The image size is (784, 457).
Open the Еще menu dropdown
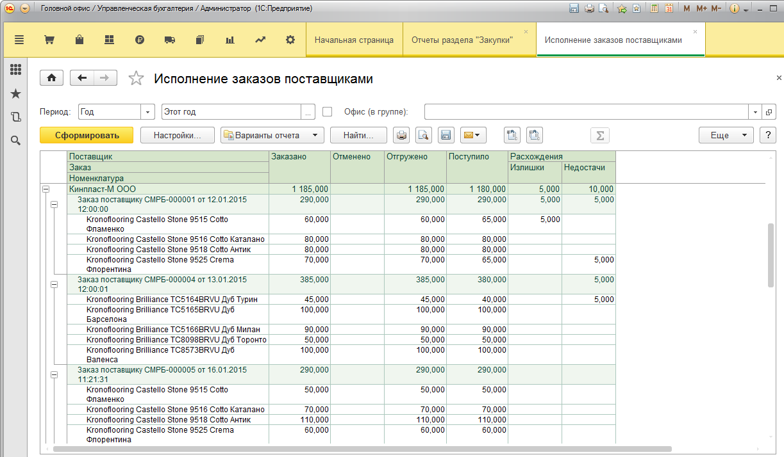click(x=726, y=135)
